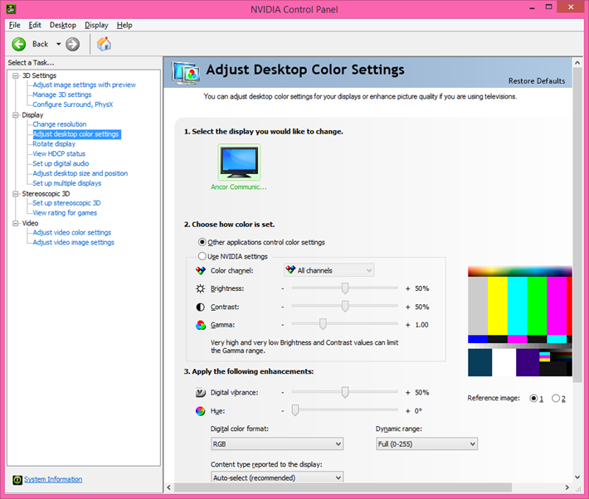This screenshot has height=499, width=589.
Task: Select Adjust desktop color settings tree item
Action: coord(76,134)
